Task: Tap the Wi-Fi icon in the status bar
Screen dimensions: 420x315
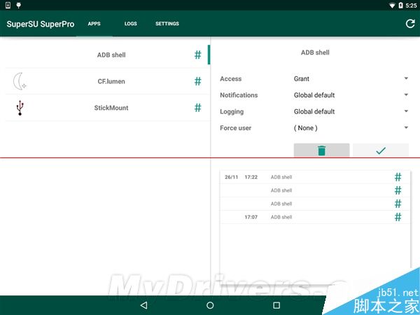Action: 392,6
